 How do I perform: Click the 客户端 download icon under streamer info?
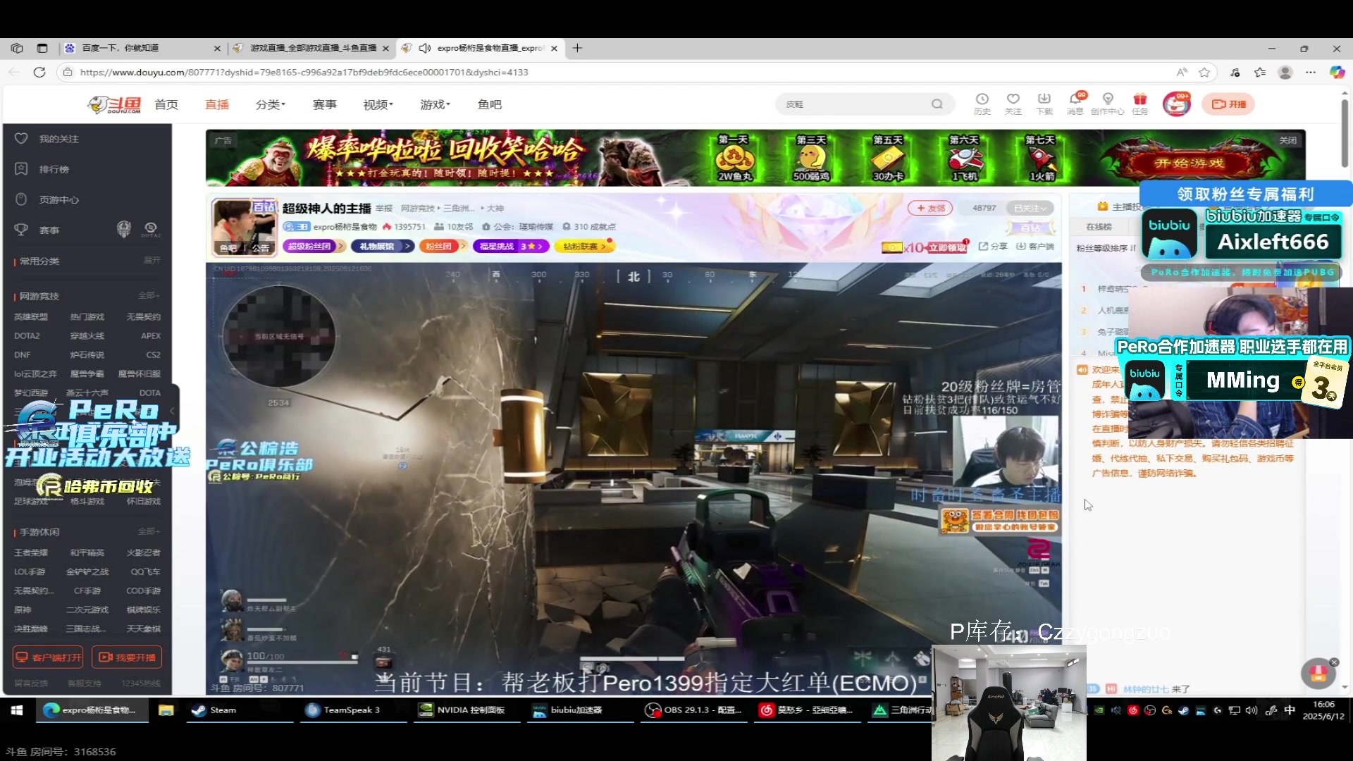[1034, 246]
